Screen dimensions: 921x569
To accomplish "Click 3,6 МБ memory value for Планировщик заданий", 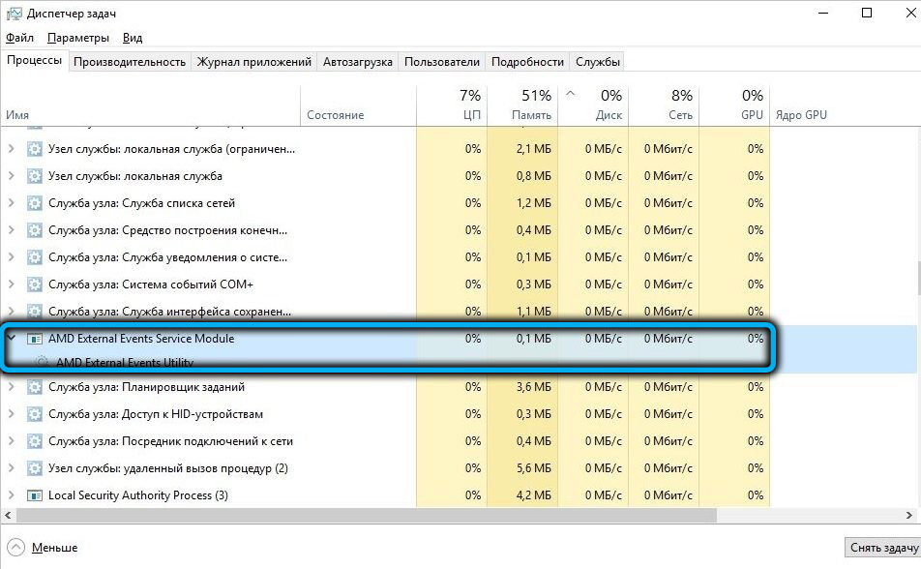I will tap(533, 387).
